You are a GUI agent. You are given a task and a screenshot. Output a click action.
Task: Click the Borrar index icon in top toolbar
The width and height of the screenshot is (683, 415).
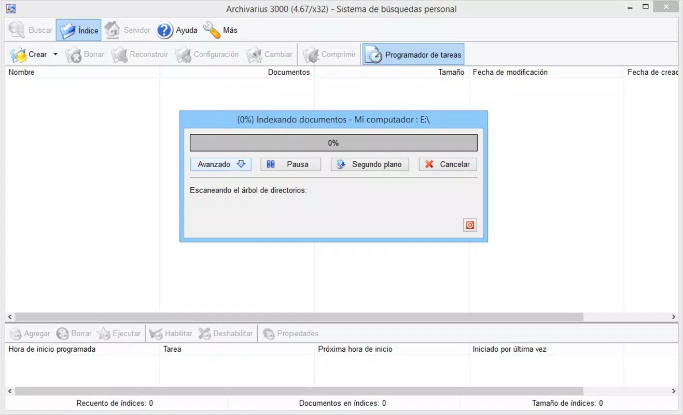73,55
